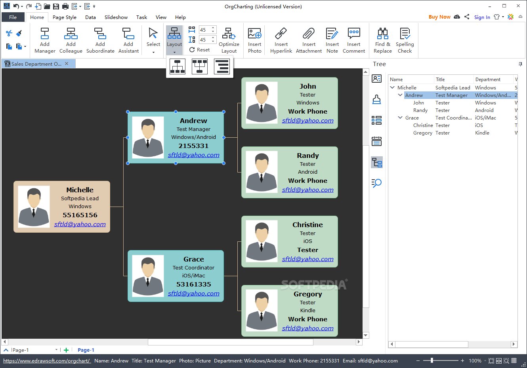527x368 pixels.
Task: Click the Reset spacing button
Action: (200, 50)
